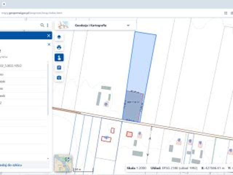Close the blue header panel
The image size is (233, 175).
coord(49,35)
